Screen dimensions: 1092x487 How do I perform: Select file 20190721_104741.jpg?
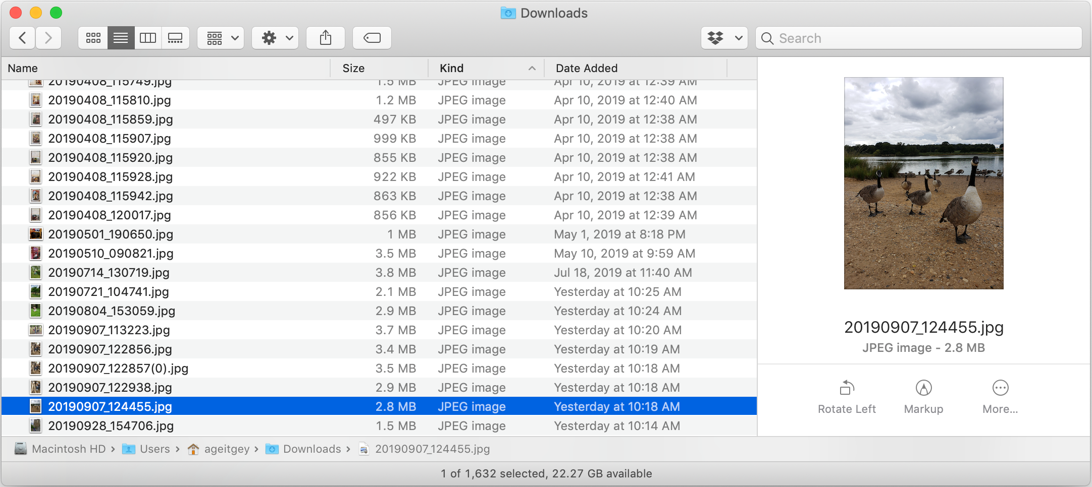pyautogui.click(x=379, y=292)
